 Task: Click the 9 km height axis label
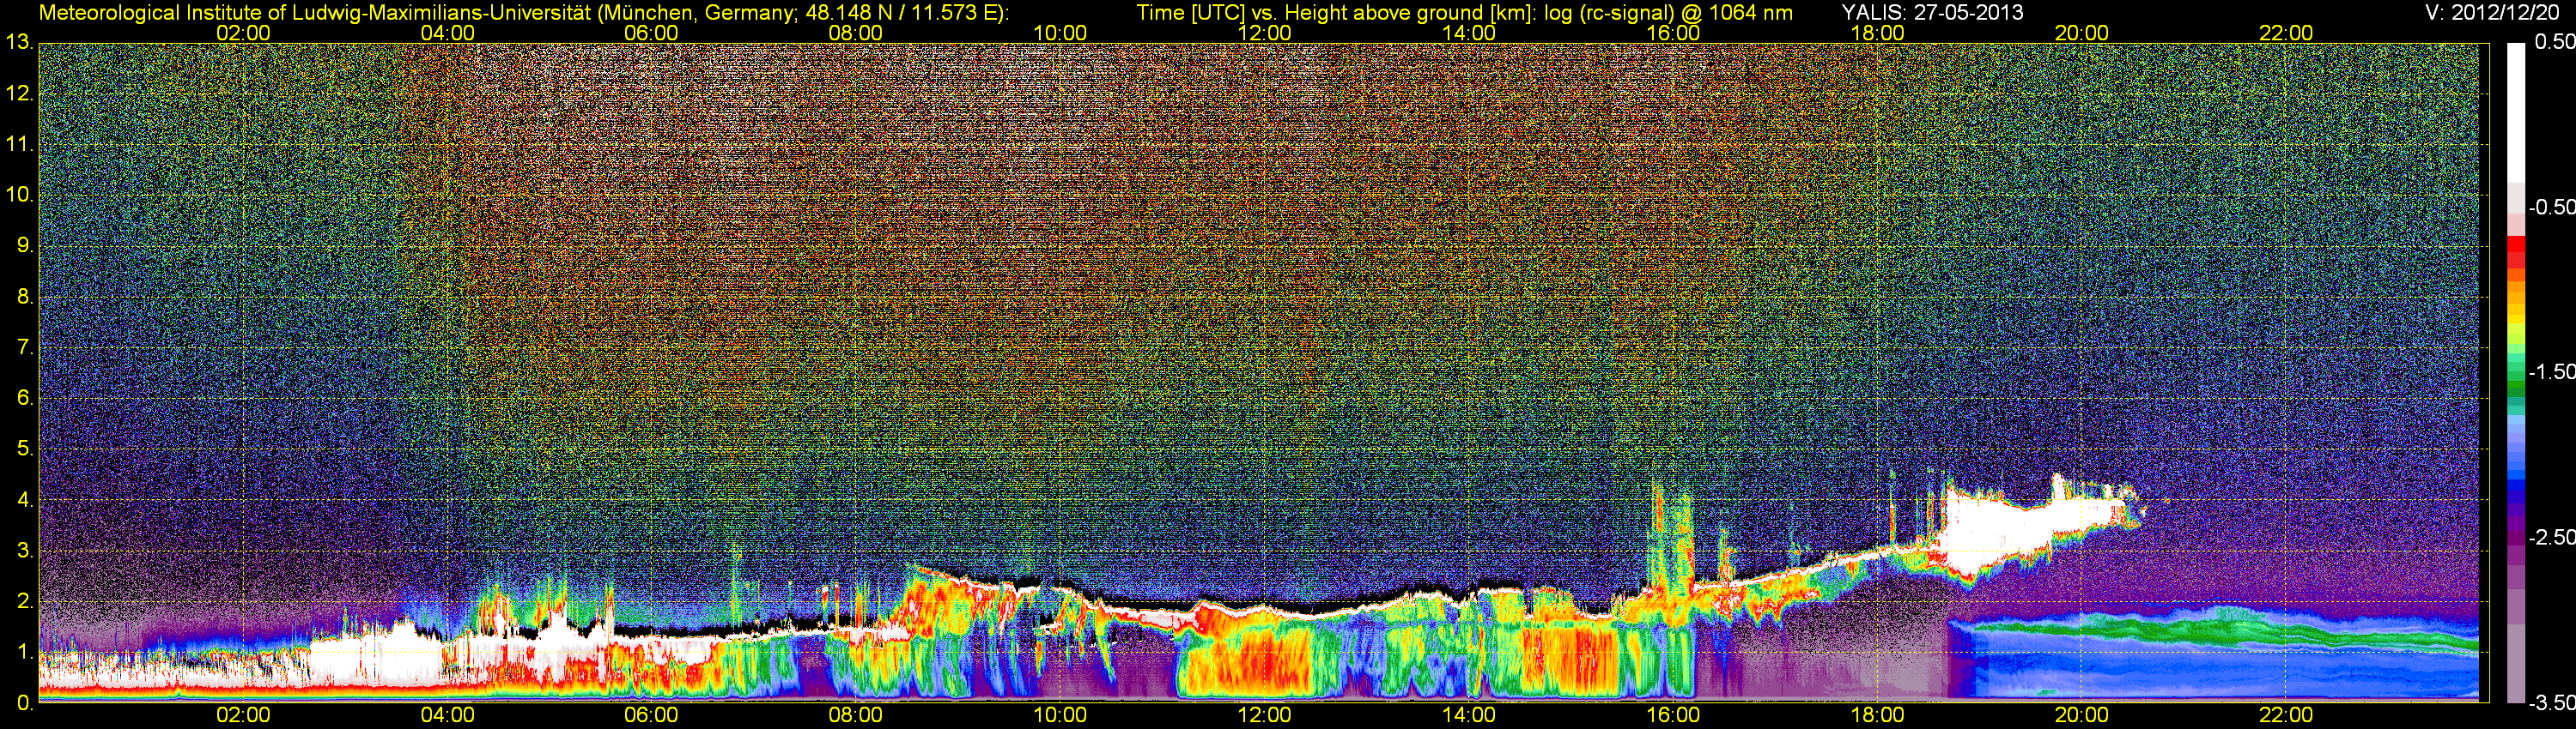tap(24, 245)
